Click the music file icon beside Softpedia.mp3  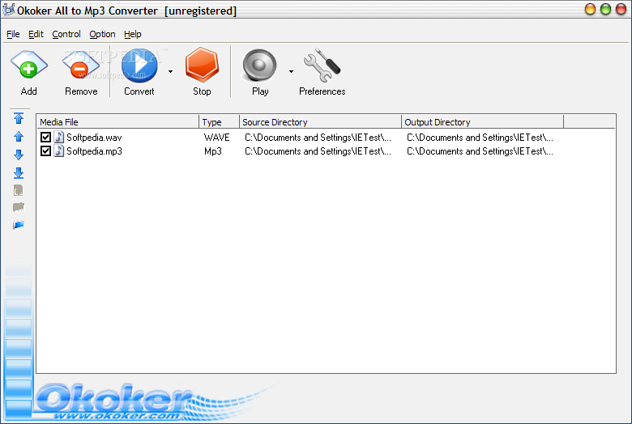[59, 151]
